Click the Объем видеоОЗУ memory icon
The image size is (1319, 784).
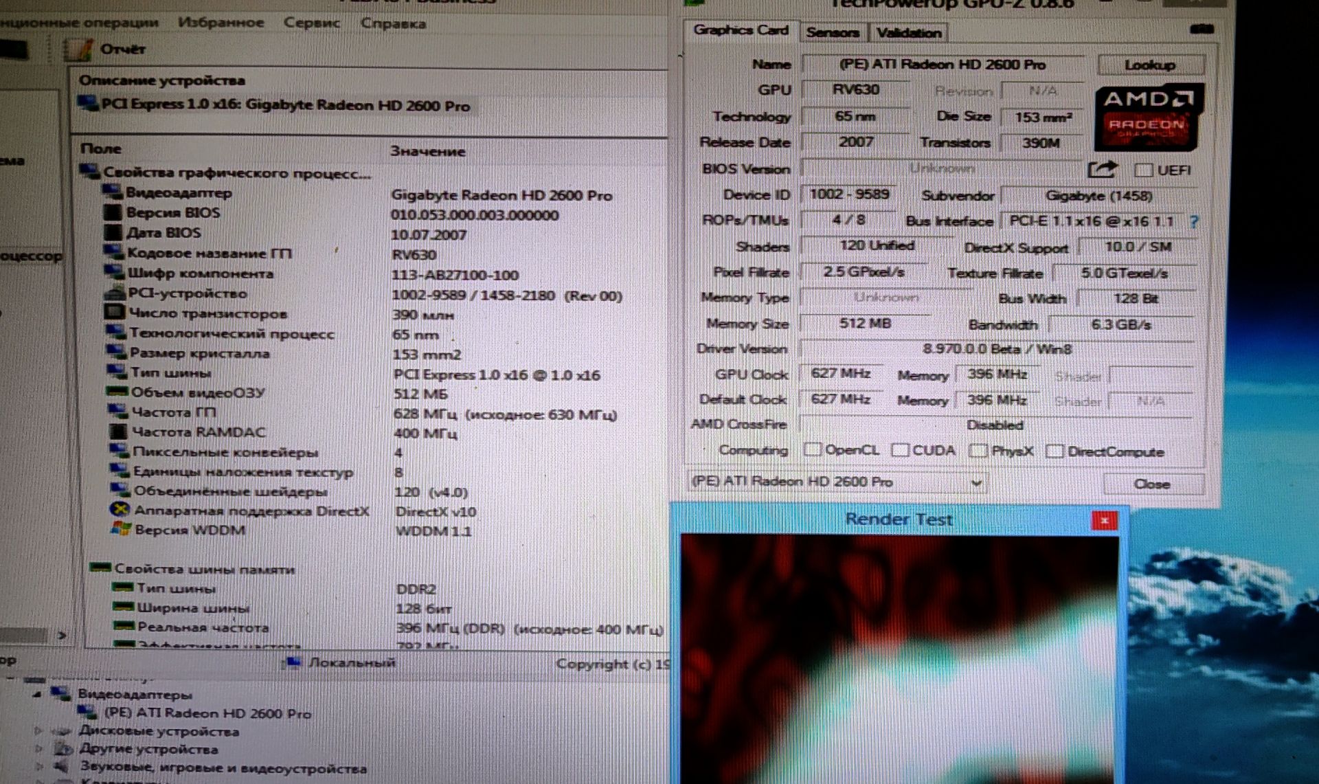point(117,392)
